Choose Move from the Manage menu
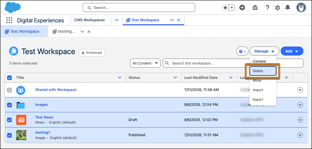This screenshot has width=312, height=149. click(262, 81)
